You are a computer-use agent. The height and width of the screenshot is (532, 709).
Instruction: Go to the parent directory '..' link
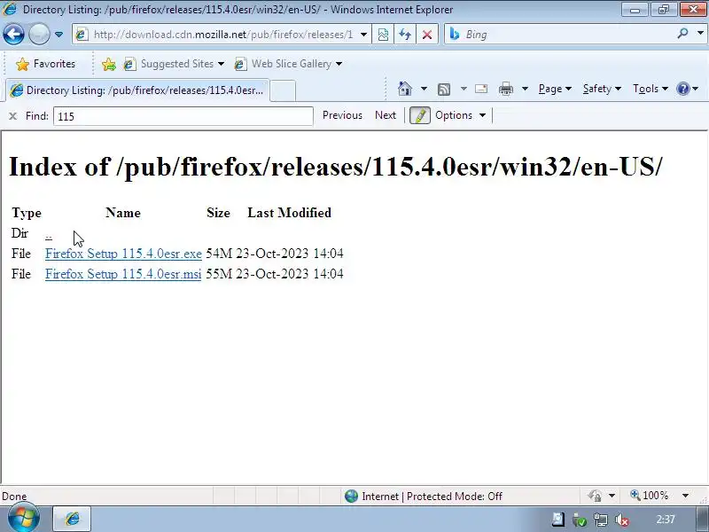(x=49, y=235)
